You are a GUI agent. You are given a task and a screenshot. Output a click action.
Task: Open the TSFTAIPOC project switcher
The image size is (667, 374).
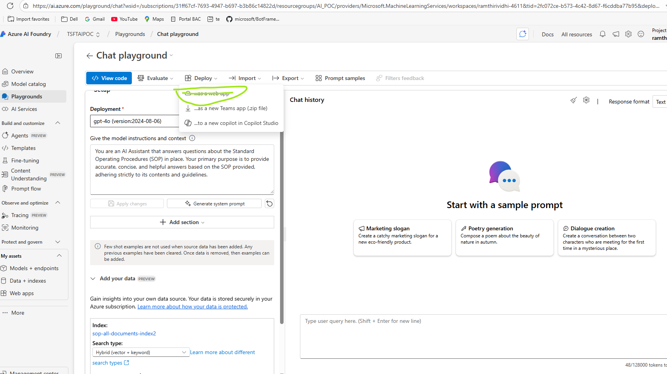83,34
